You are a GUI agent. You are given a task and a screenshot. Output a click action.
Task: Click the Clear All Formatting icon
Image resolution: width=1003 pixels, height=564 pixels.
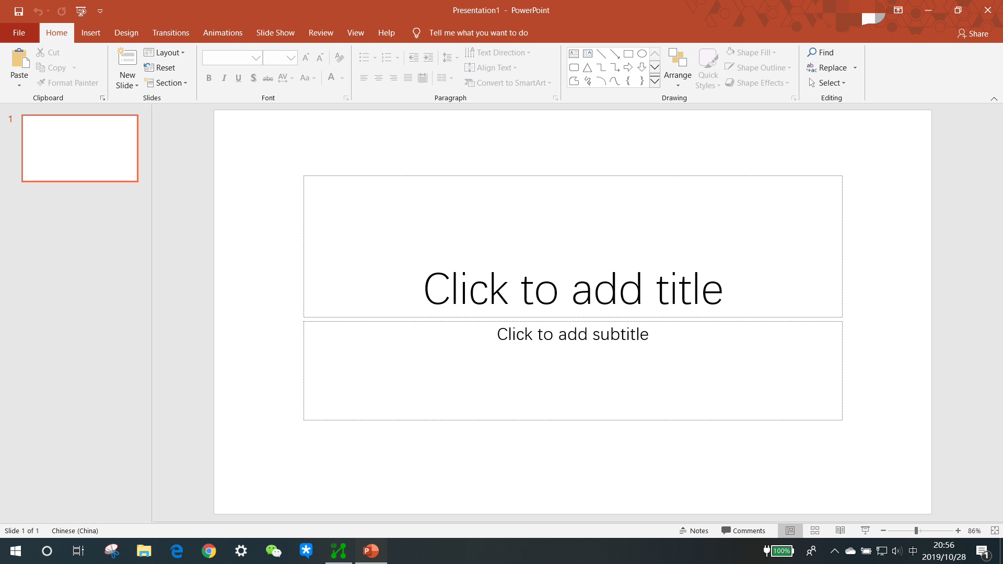point(340,57)
